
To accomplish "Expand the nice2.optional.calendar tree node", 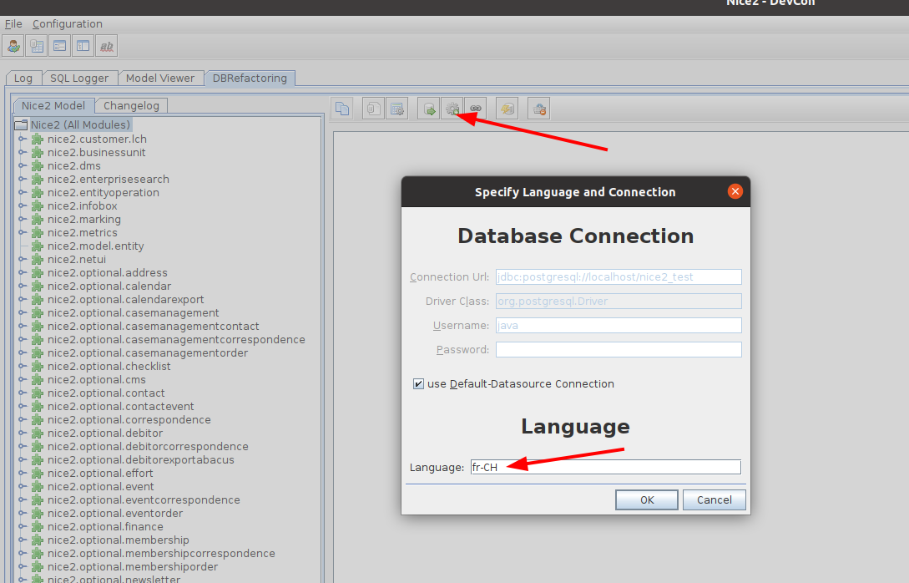I will 22,286.
